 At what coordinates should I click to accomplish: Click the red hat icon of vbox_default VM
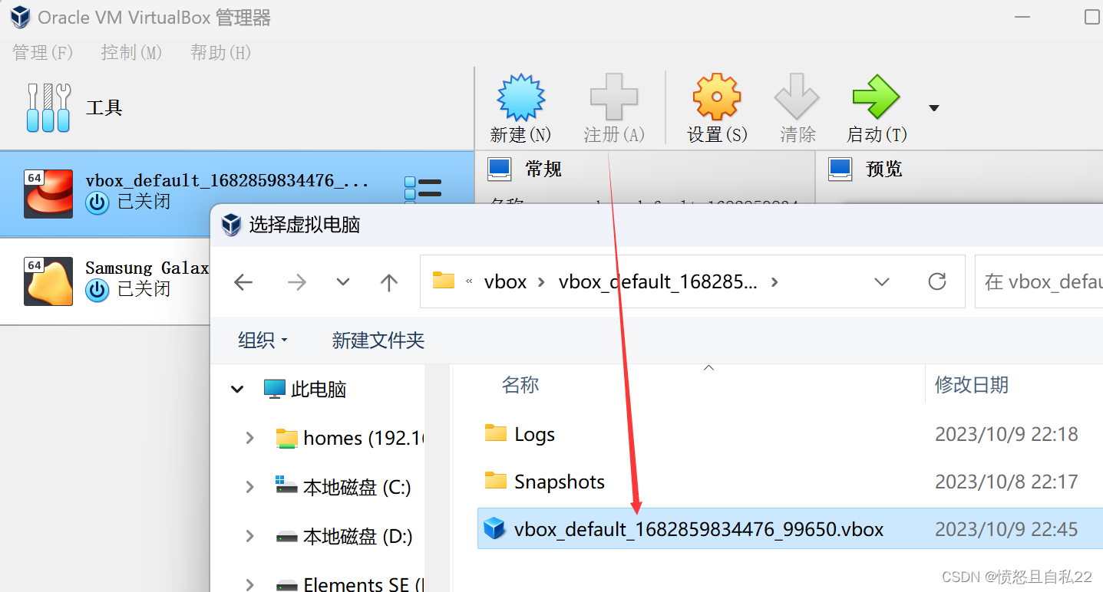pos(48,193)
